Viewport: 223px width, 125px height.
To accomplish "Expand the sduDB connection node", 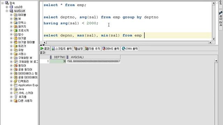I will [x=7, y=7].
